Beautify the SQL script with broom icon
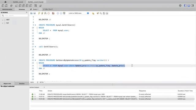 click(x=98, y=13)
